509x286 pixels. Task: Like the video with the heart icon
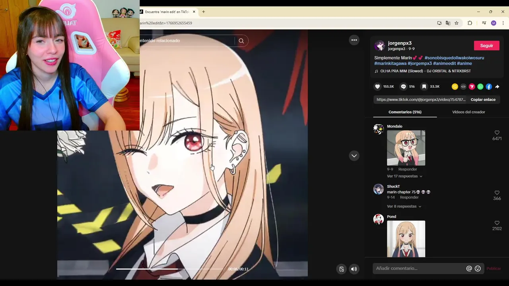[378, 87]
